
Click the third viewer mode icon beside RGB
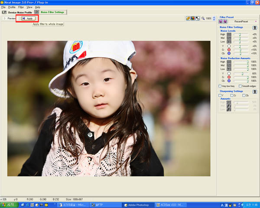[198, 18]
